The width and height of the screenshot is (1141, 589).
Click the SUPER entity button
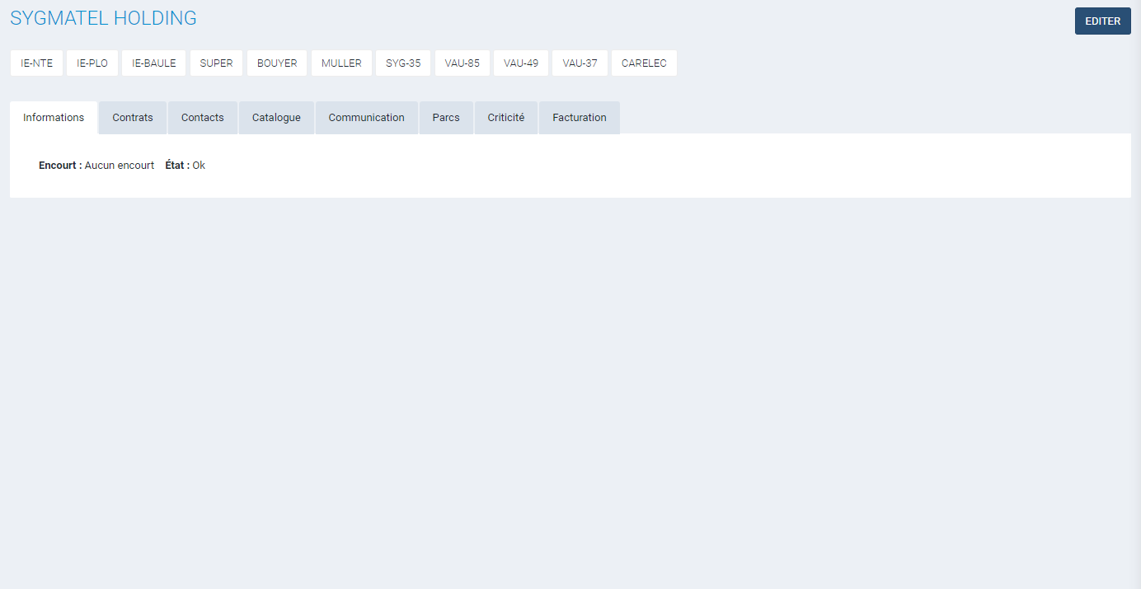click(x=217, y=63)
